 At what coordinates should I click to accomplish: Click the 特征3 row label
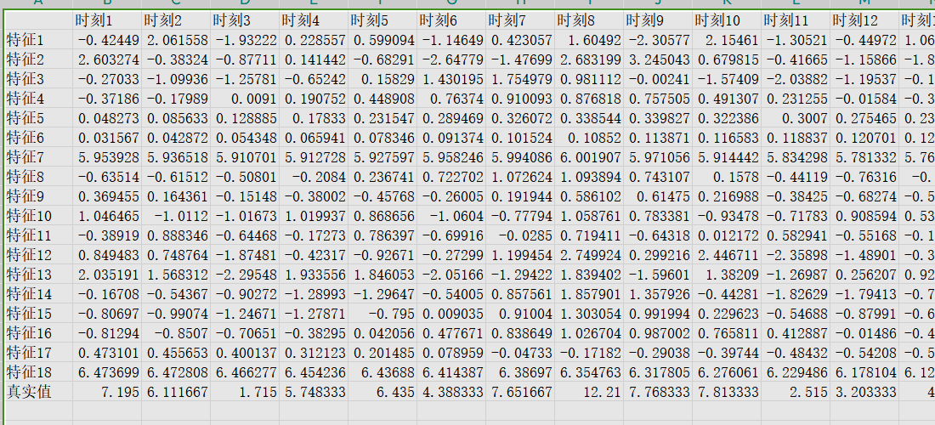coord(38,79)
